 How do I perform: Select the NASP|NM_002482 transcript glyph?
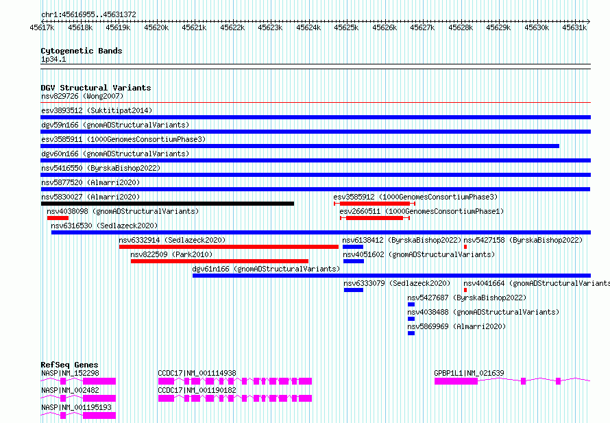pos(78,398)
